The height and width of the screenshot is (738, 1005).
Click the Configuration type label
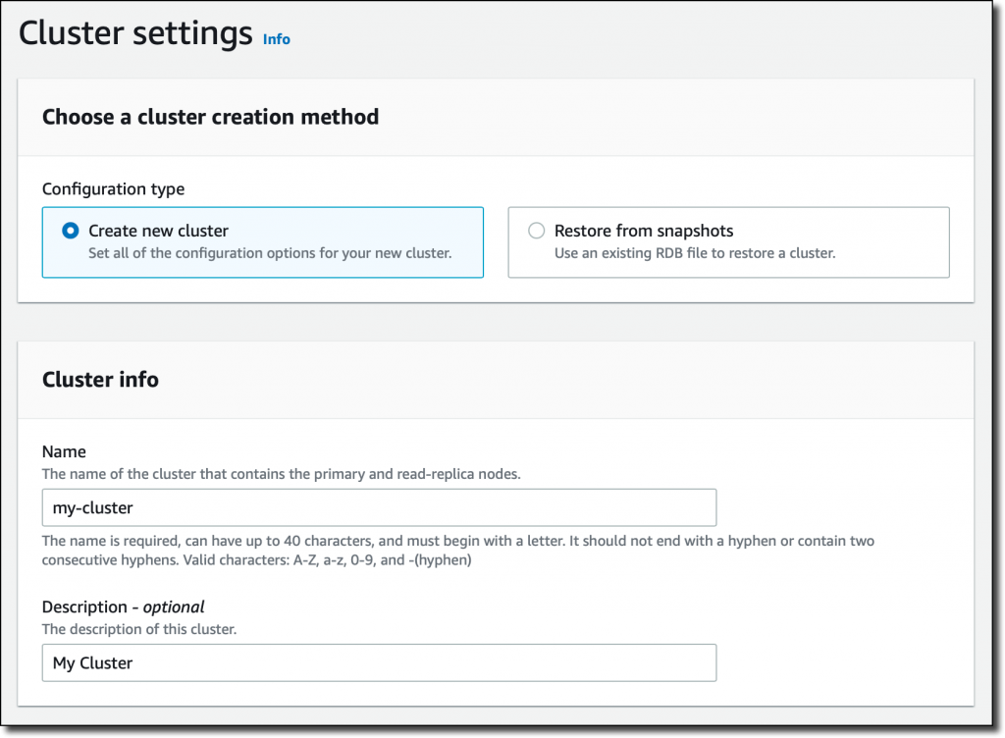click(x=114, y=189)
